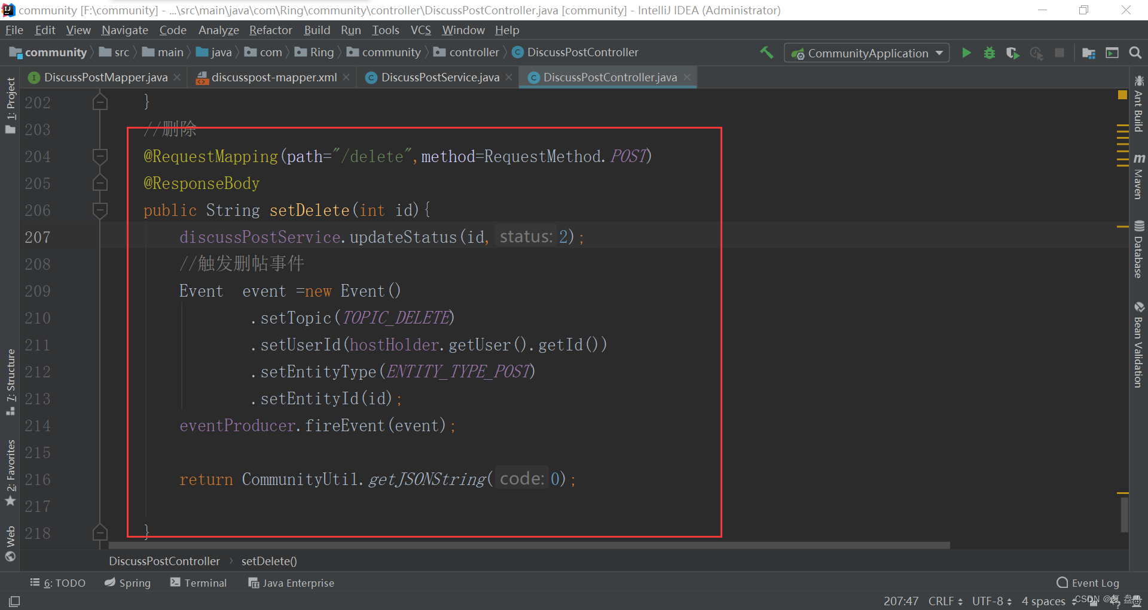The height and width of the screenshot is (610, 1148).
Task: Click the horizontal editor scrollbar
Action: [529, 545]
